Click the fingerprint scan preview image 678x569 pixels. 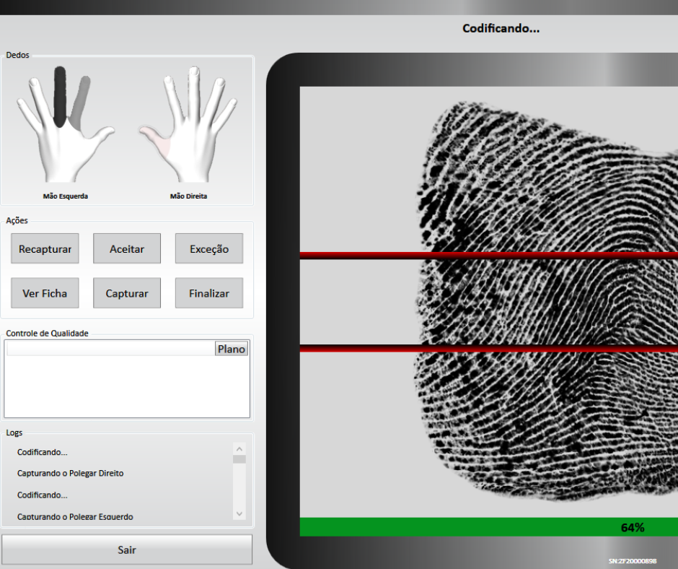point(488,302)
